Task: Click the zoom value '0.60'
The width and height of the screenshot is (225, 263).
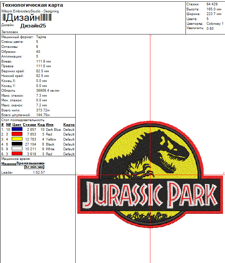Action: (x=210, y=28)
